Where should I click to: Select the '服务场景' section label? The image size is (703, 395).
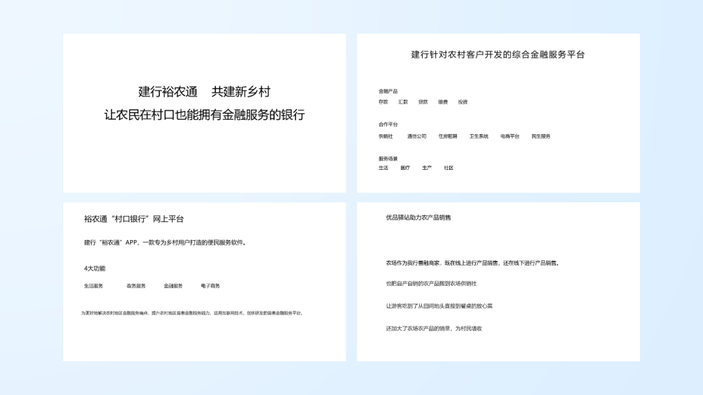click(x=388, y=159)
